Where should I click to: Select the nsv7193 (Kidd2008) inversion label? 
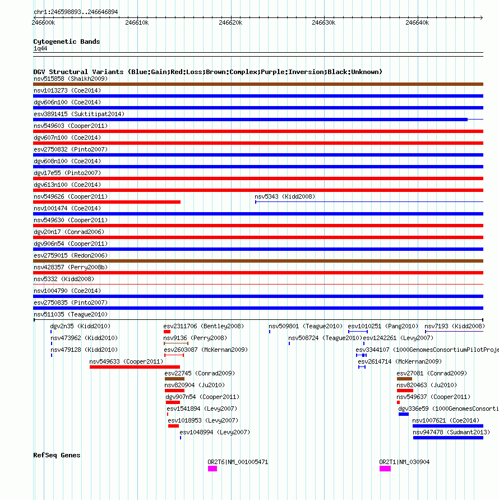(455, 327)
